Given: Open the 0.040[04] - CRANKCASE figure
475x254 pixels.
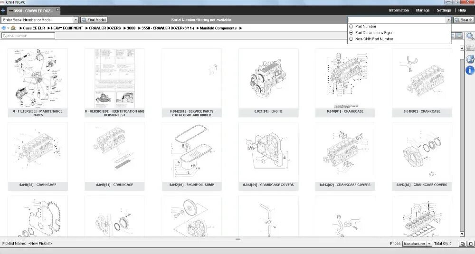Looking at the screenshot, I should point(114,156).
